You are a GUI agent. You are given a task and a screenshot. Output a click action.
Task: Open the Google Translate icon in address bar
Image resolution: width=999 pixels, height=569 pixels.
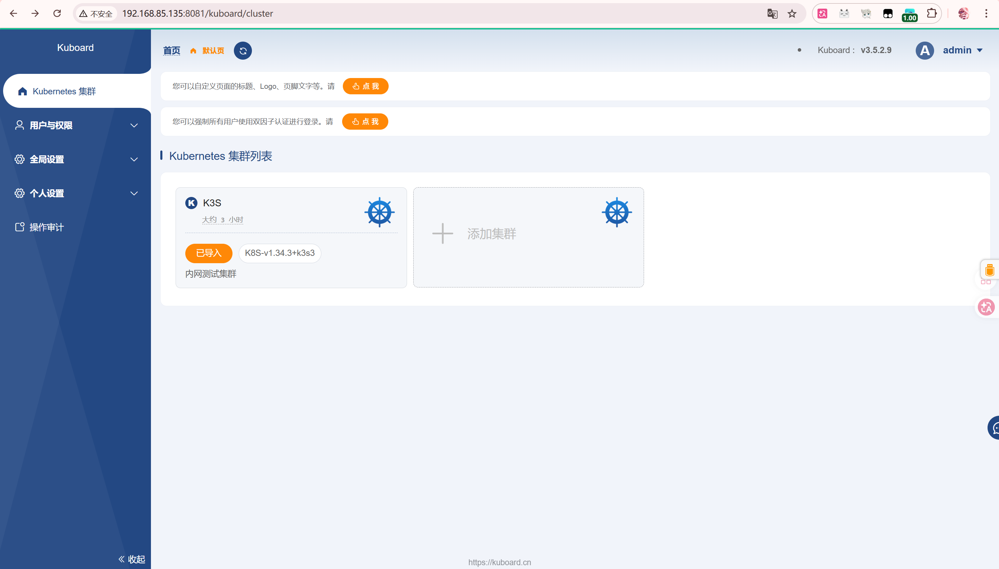772,14
